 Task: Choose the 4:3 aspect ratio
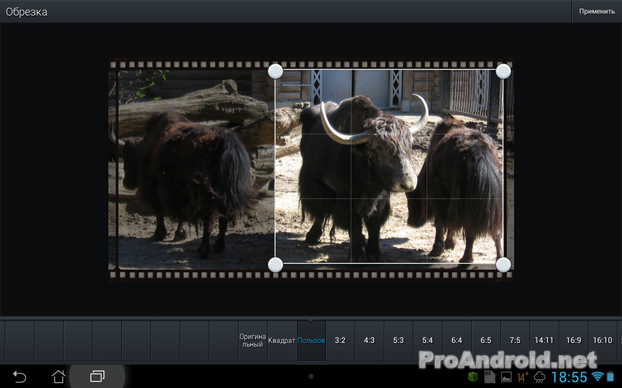(369, 341)
